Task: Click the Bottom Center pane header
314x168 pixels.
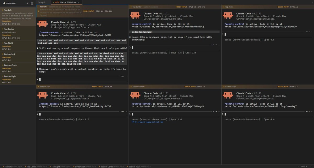Action: click(175, 86)
